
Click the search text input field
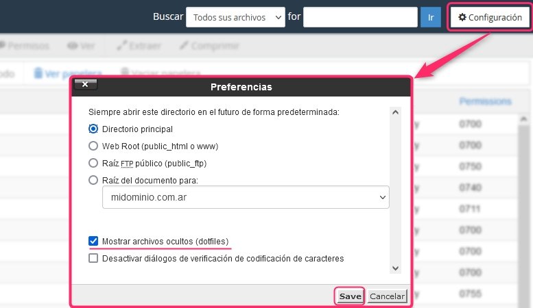coord(360,17)
